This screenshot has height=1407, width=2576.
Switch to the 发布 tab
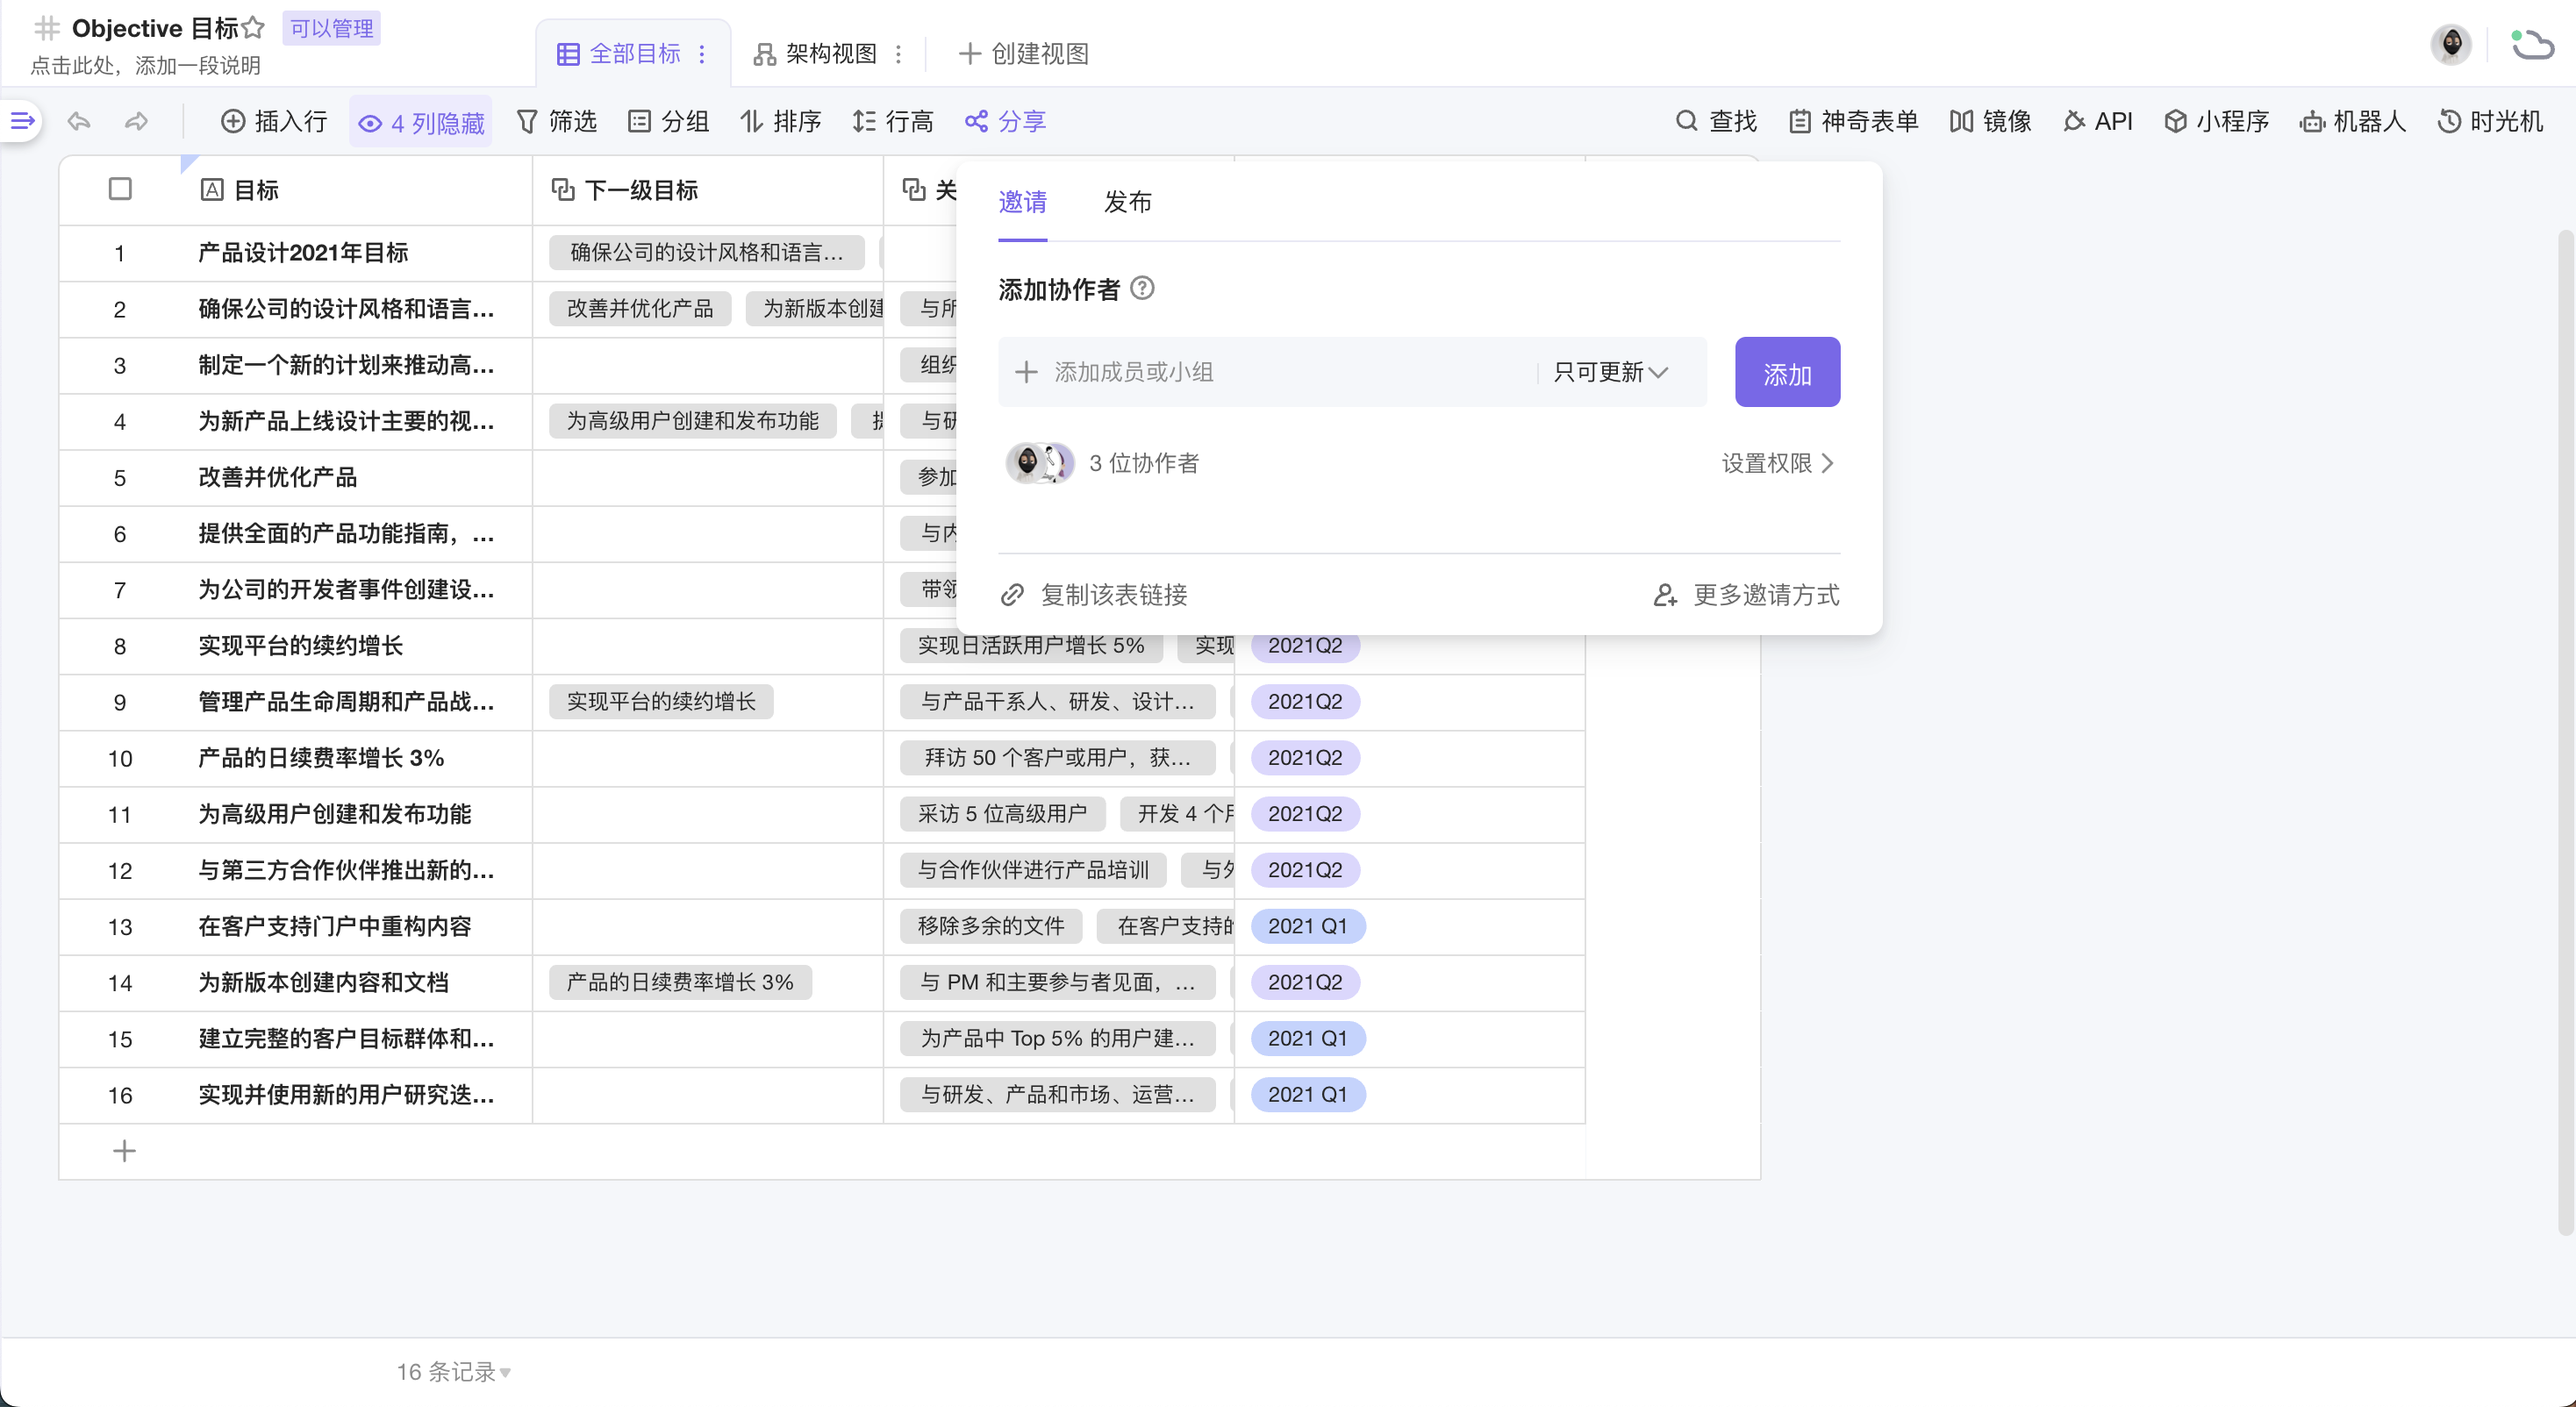click(1127, 202)
